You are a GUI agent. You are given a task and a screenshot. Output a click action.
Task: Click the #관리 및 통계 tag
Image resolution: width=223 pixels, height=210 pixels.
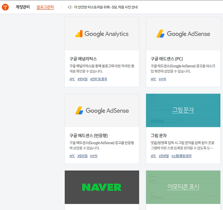98,79
